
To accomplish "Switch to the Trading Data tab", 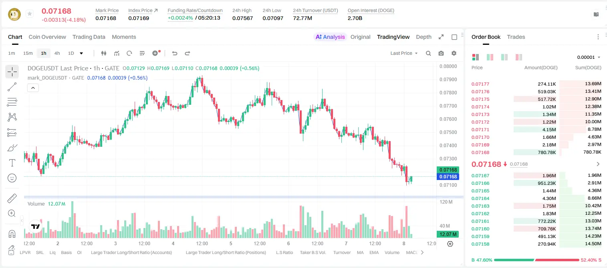I will pos(89,37).
